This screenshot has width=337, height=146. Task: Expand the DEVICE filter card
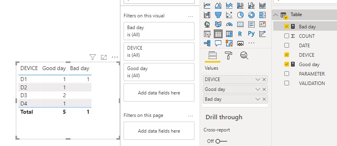click(159, 52)
